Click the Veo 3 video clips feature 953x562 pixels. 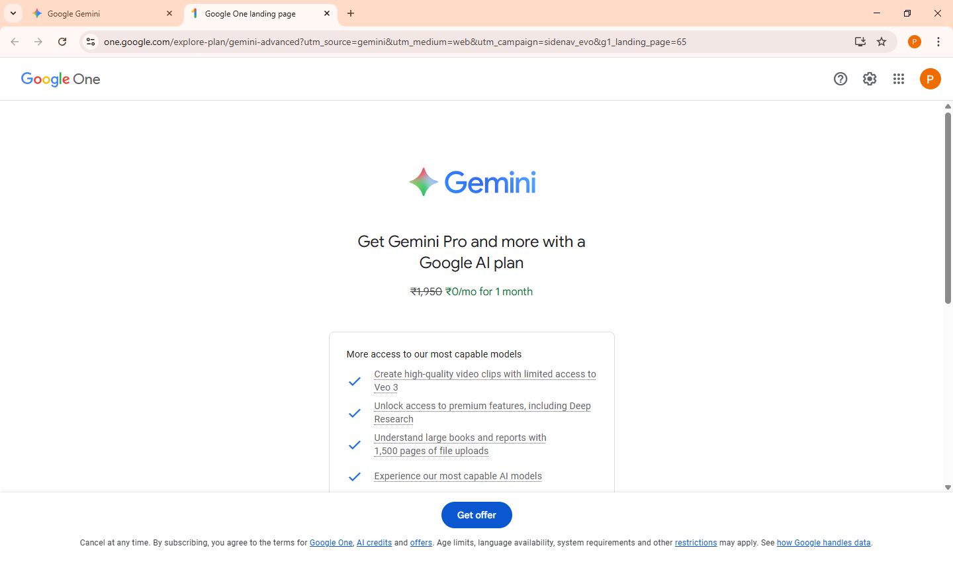pos(485,381)
